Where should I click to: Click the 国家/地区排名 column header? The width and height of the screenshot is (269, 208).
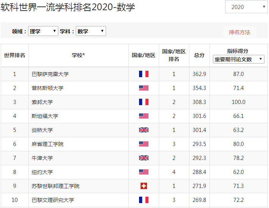pyautogui.click(x=174, y=55)
